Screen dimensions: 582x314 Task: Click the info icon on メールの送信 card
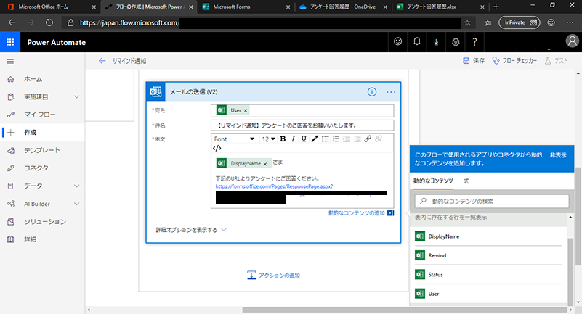click(372, 92)
